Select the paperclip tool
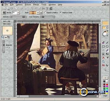This screenshot has height=101, width=110. coord(107,58)
